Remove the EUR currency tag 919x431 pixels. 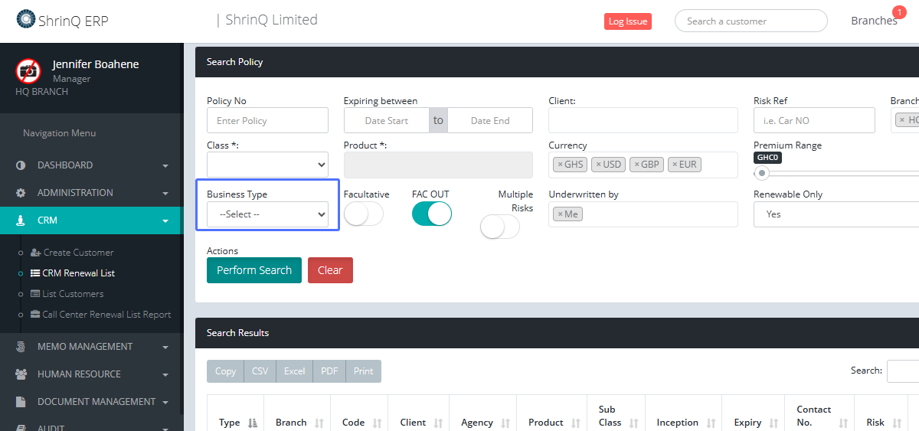[x=675, y=165]
